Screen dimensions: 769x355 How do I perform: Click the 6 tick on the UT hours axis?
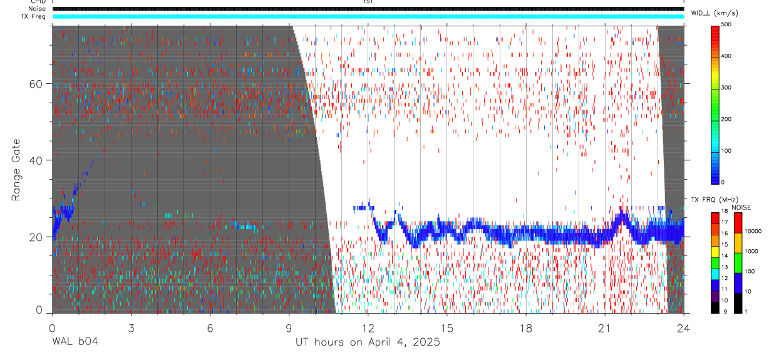[x=210, y=327]
